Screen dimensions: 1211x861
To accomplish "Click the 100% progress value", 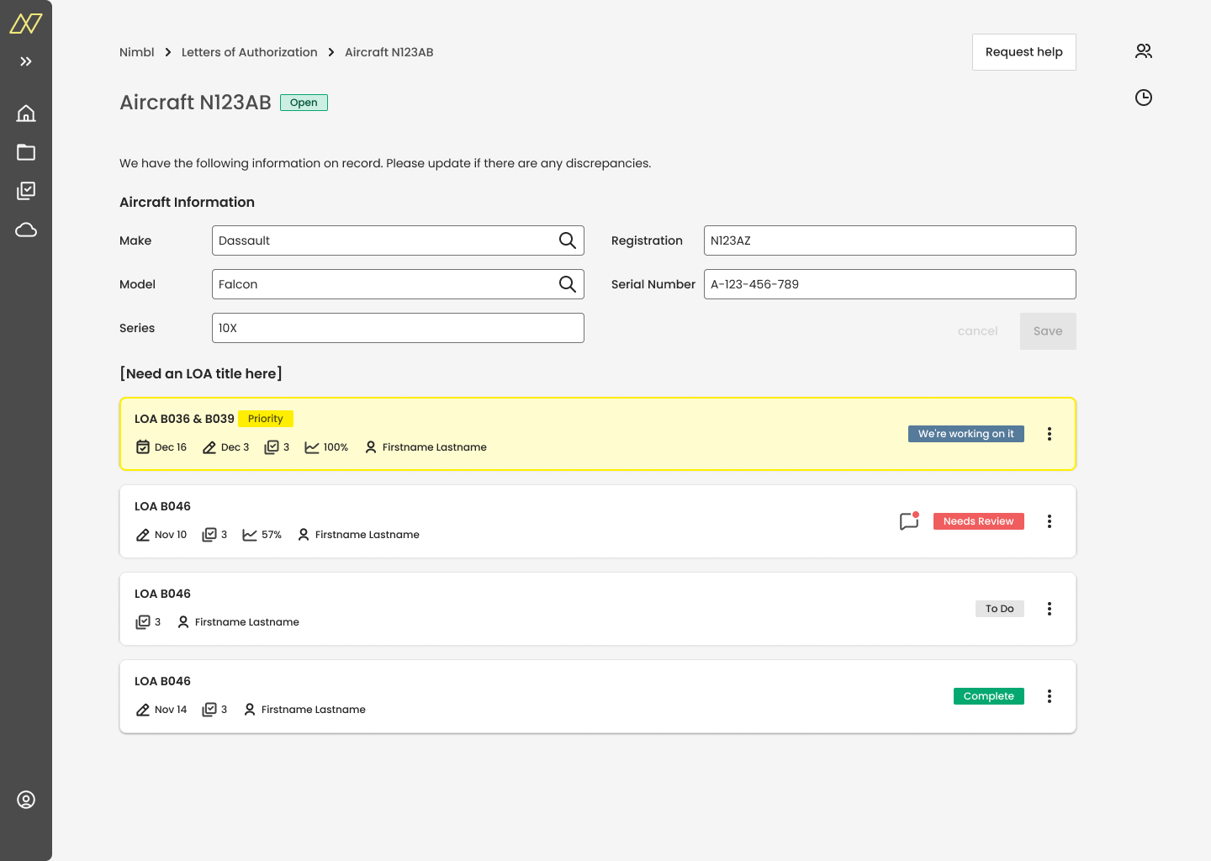I will click(336, 447).
